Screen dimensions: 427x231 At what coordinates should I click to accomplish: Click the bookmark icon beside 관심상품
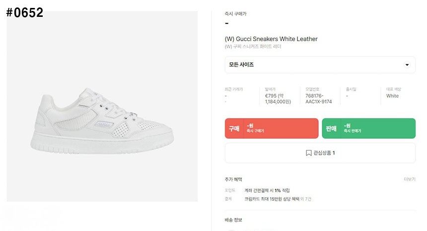pyautogui.click(x=308, y=153)
